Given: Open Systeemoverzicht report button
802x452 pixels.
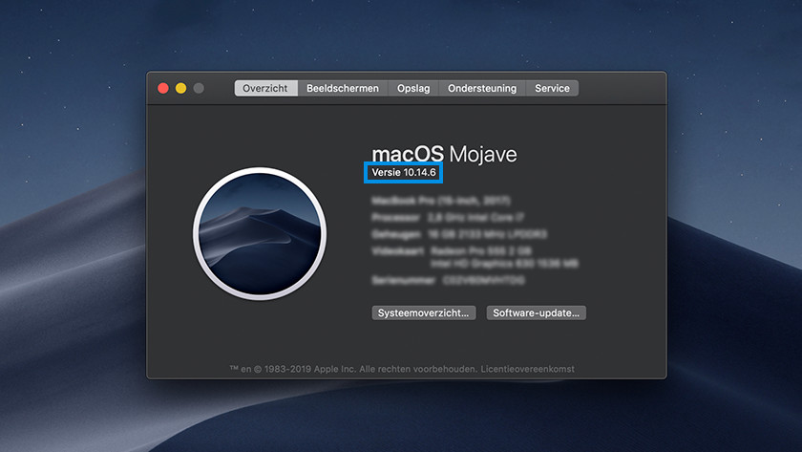Looking at the screenshot, I should [x=423, y=312].
